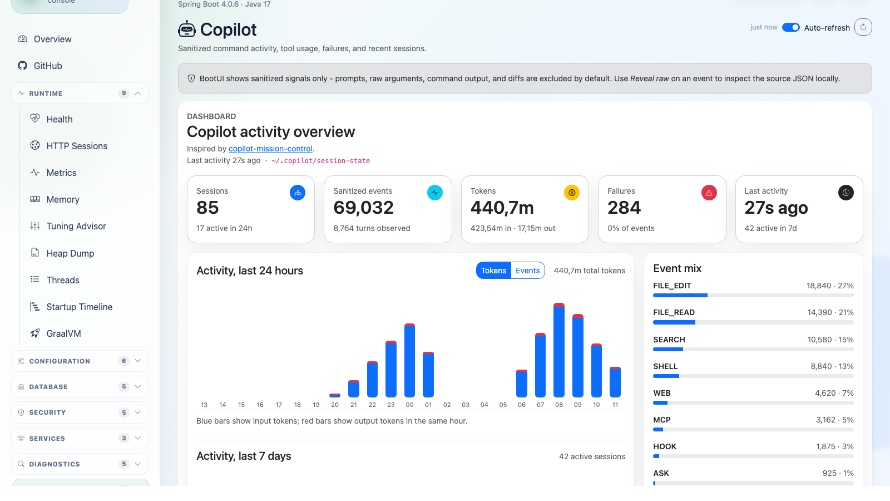Switch the activity chart to Events

528,271
